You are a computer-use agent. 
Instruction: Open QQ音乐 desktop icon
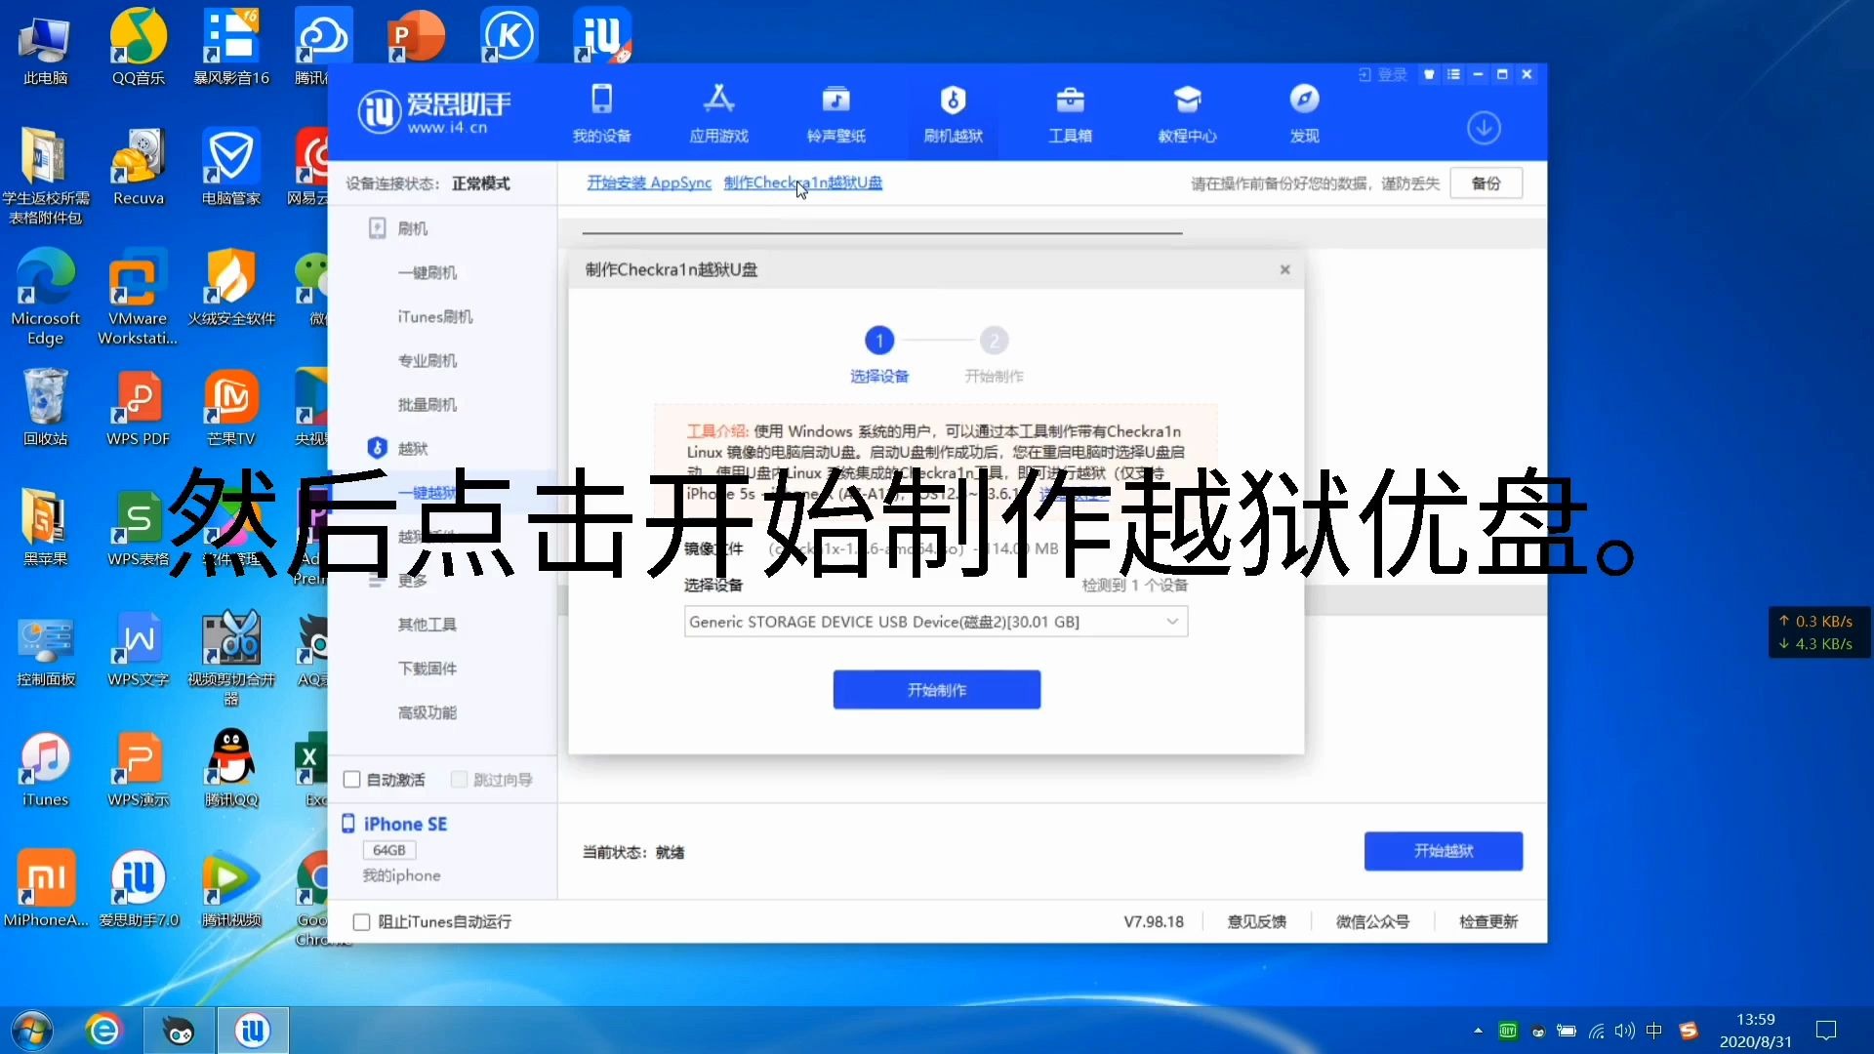pyautogui.click(x=138, y=47)
